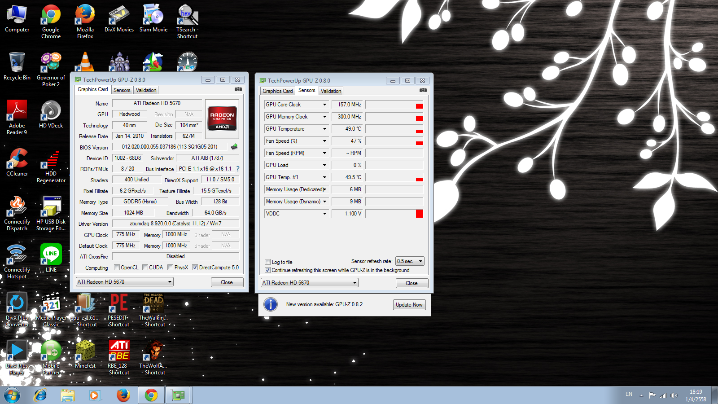Click the Radeon Graphics AMD logo
The width and height of the screenshot is (718, 404).
[223, 119]
